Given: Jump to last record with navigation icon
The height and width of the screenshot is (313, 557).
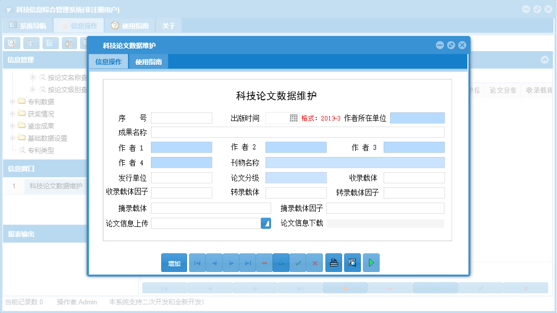Looking at the screenshot, I should [x=247, y=262].
